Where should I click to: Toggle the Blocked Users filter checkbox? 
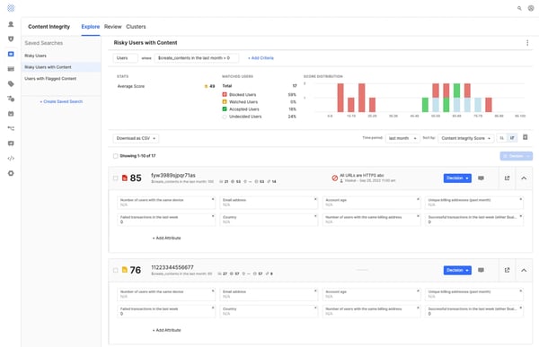pyautogui.click(x=225, y=94)
